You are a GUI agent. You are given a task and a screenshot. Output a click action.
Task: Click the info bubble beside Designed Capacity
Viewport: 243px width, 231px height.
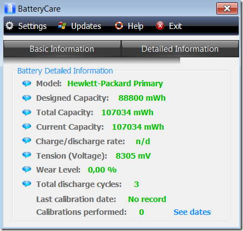[27, 98]
